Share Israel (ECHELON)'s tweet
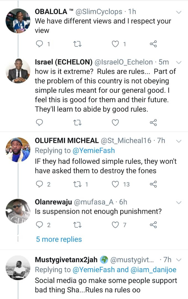 pyautogui.click(x=153, y=122)
